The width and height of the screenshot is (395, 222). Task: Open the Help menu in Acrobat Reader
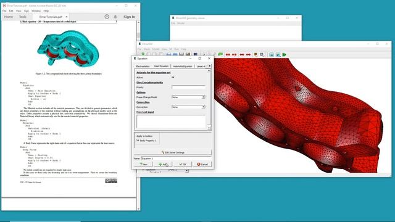coord(46,11)
